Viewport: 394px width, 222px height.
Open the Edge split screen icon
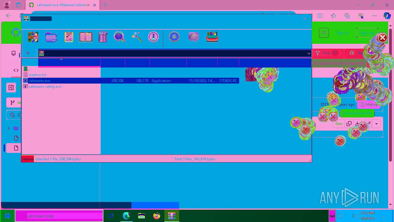pyautogui.click(x=320, y=16)
